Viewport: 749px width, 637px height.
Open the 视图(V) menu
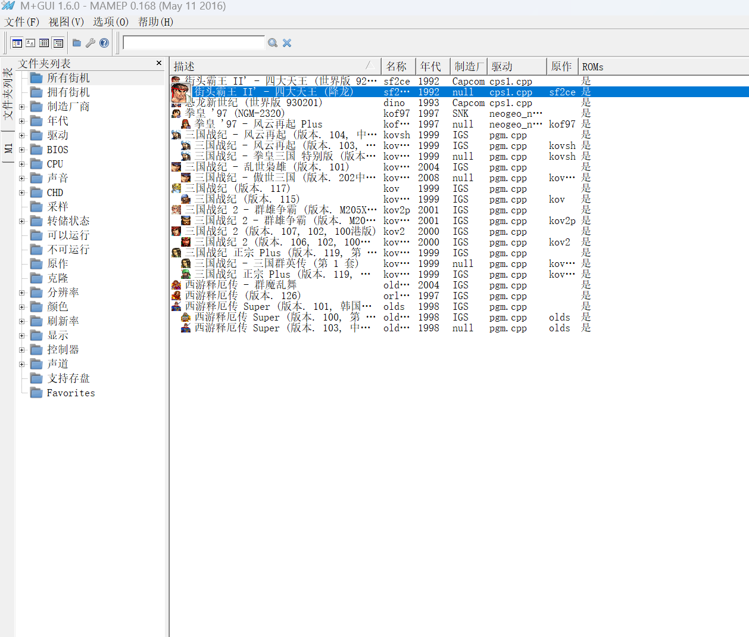(66, 22)
